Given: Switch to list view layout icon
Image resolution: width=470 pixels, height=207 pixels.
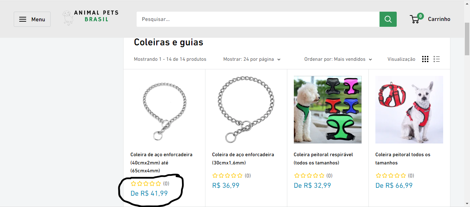Looking at the screenshot, I should pyautogui.click(x=437, y=59).
